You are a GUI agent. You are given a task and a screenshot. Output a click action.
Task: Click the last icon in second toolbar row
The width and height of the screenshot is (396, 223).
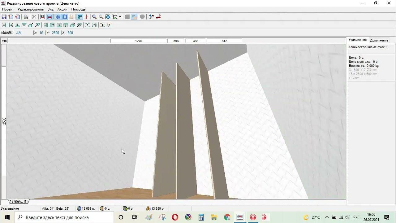(109, 25)
